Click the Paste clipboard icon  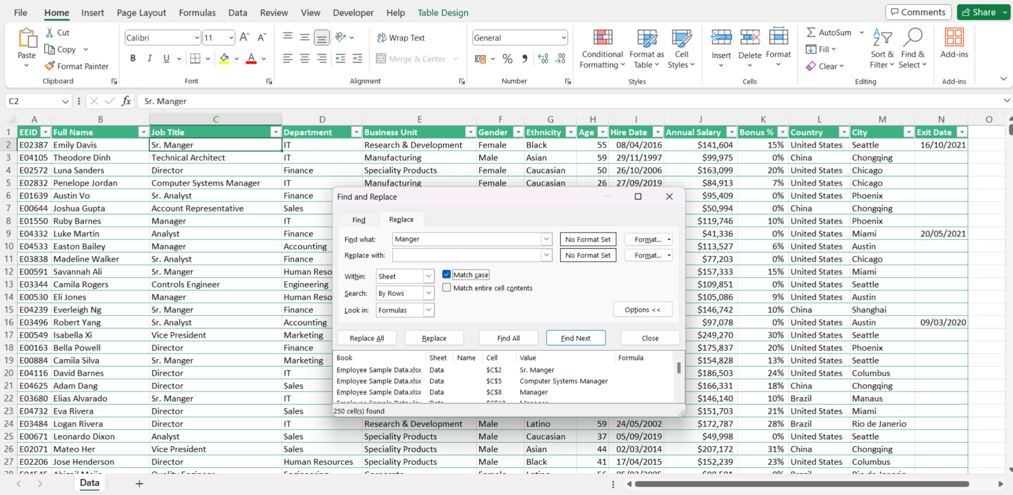(x=27, y=38)
